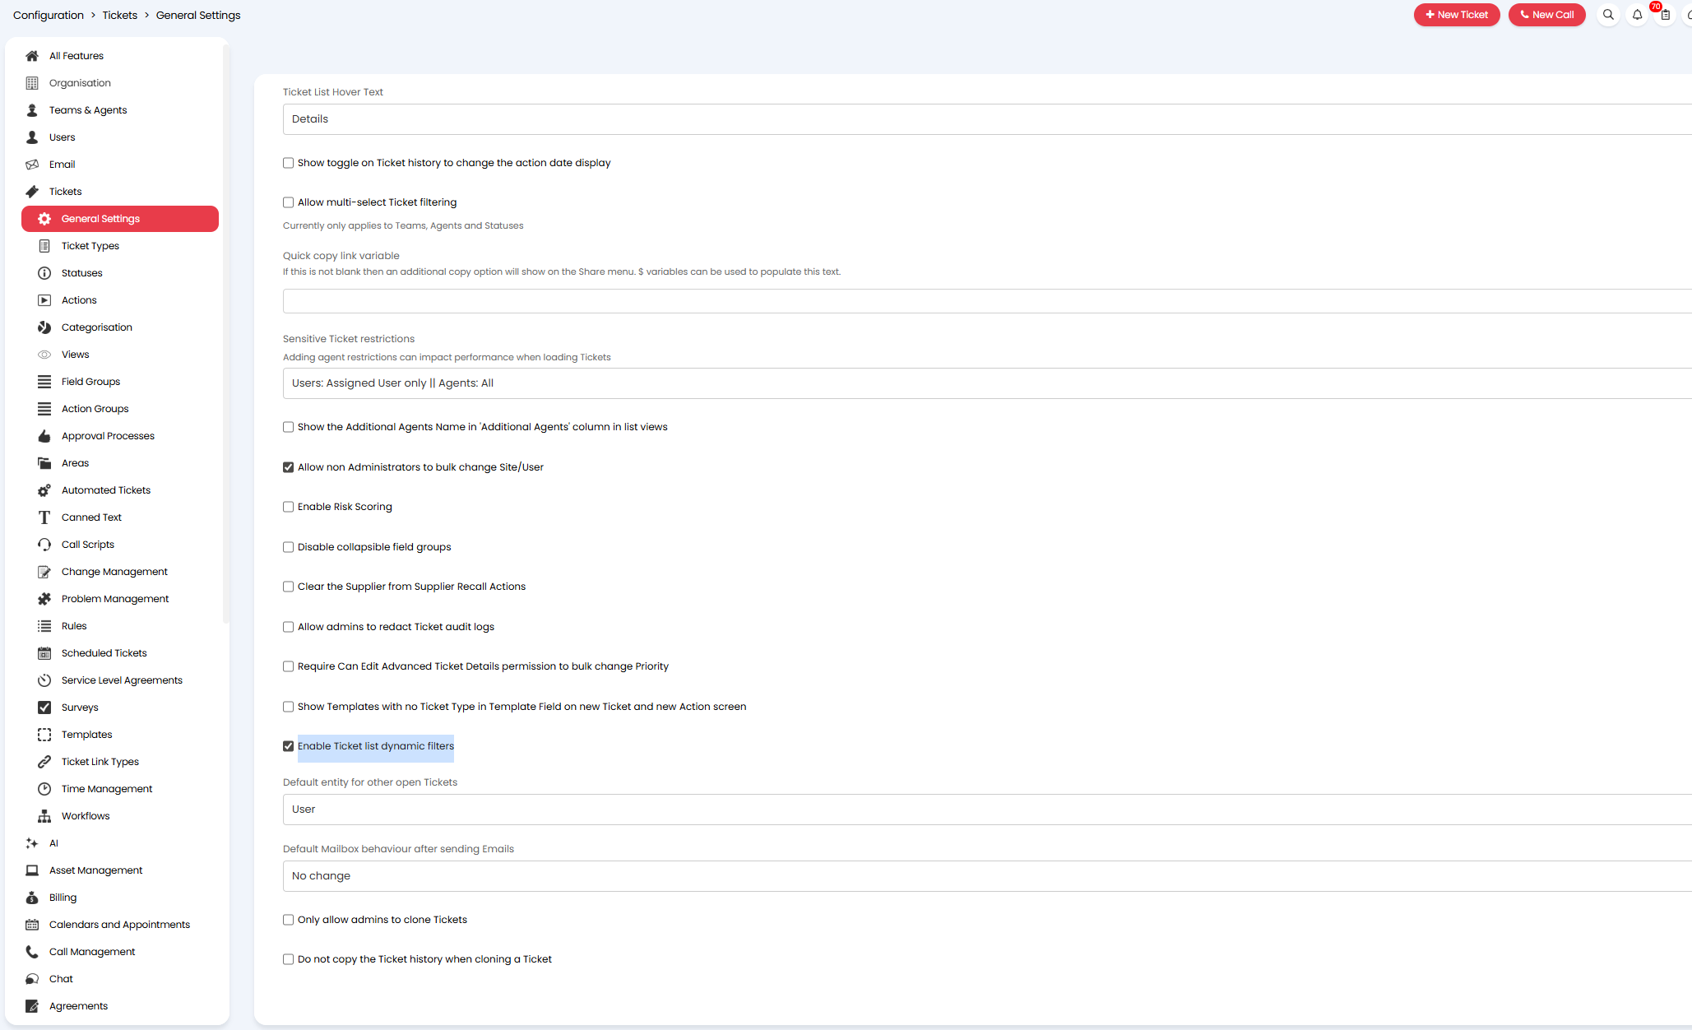Click the Views eye icon in sidebar
The width and height of the screenshot is (1692, 1030).
point(44,355)
